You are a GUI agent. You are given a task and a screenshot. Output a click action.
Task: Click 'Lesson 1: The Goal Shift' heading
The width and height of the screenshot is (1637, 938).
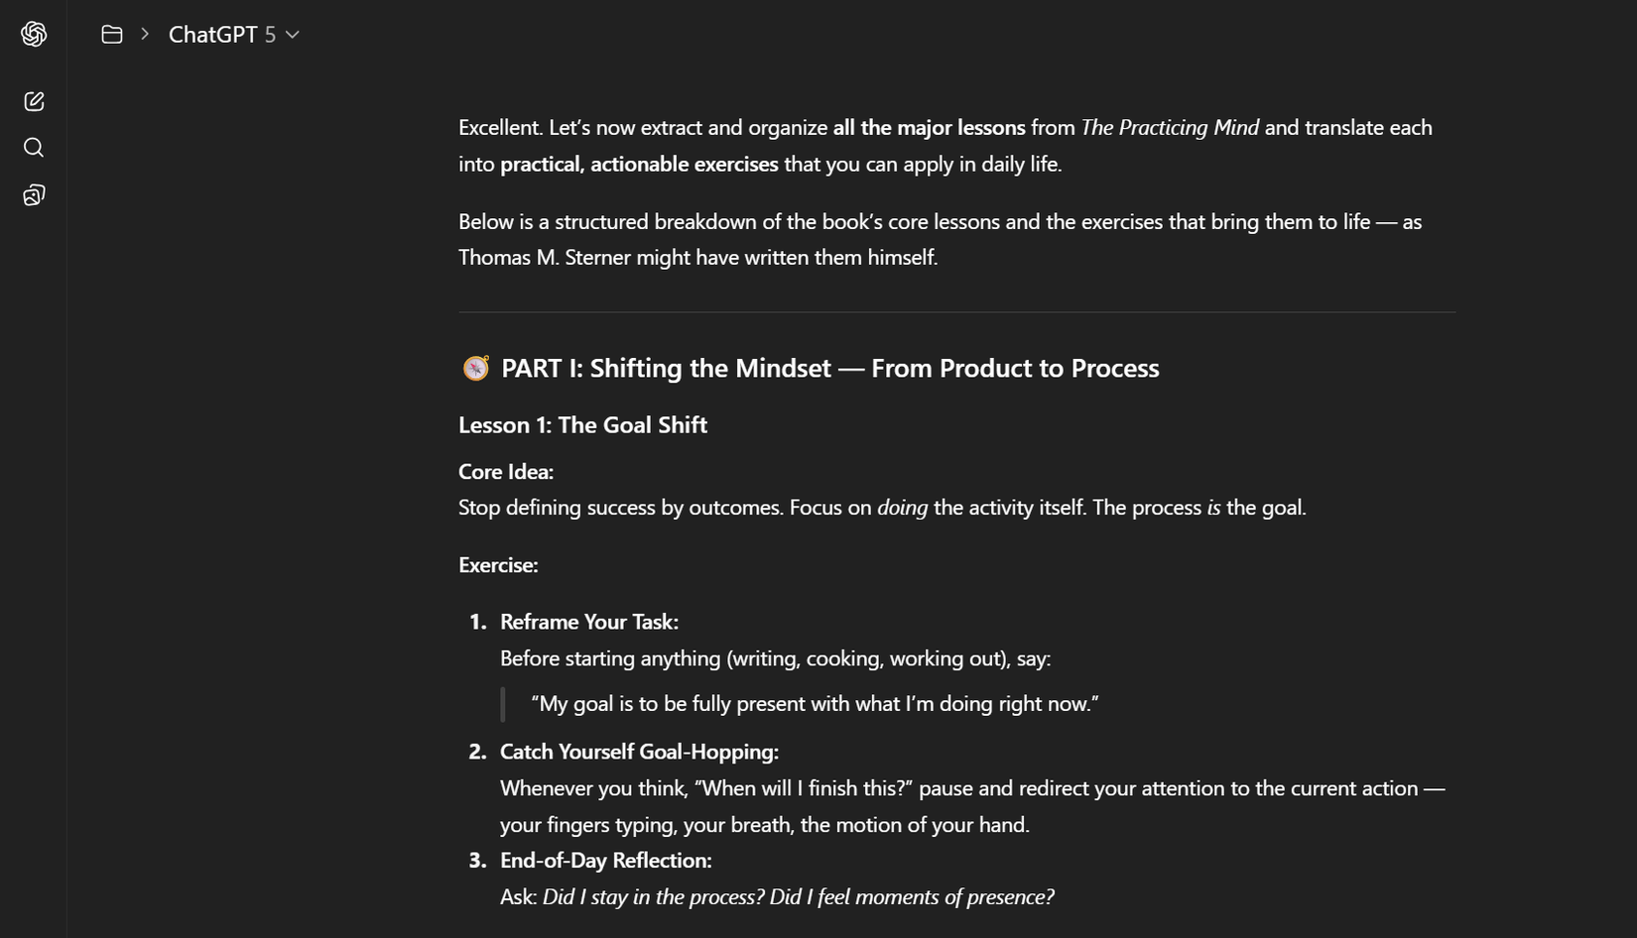point(582,424)
